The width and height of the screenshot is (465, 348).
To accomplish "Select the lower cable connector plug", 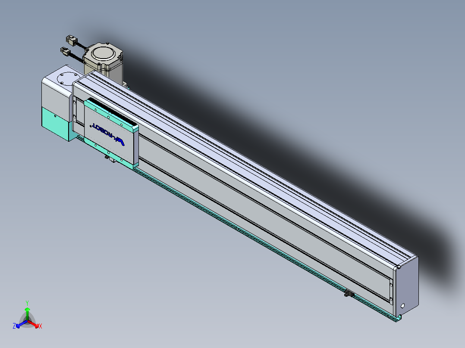I will (65, 52).
